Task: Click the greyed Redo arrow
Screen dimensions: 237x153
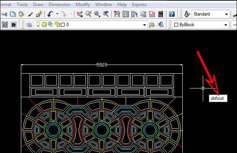Action: click(64, 14)
